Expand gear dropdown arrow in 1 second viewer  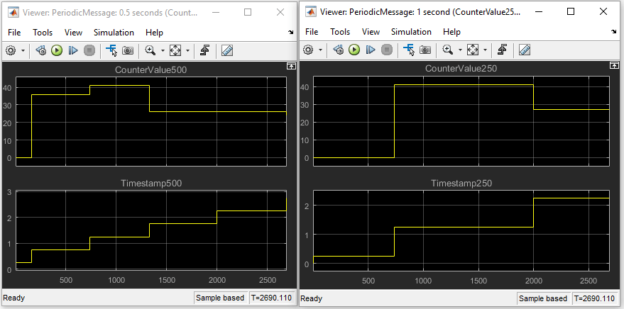tap(320, 50)
